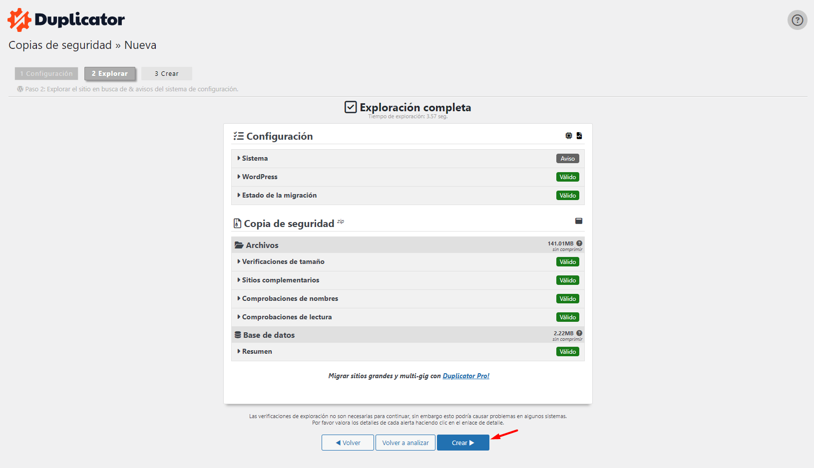Expand Comprobaciones de lectura
This screenshot has width=814, height=468.
(408, 317)
